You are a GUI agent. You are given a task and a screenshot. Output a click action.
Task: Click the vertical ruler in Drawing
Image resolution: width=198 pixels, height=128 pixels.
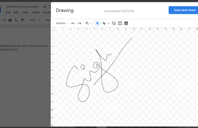click(52, 78)
